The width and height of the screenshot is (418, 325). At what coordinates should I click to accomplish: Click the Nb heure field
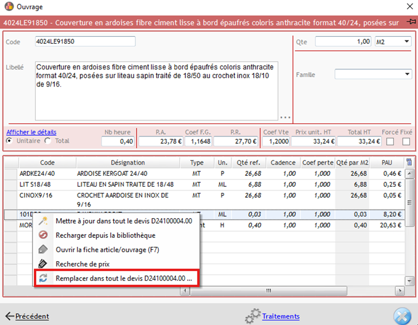pos(118,141)
